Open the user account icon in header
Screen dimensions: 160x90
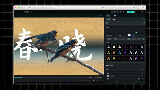pyautogui.click(x=123, y=12)
